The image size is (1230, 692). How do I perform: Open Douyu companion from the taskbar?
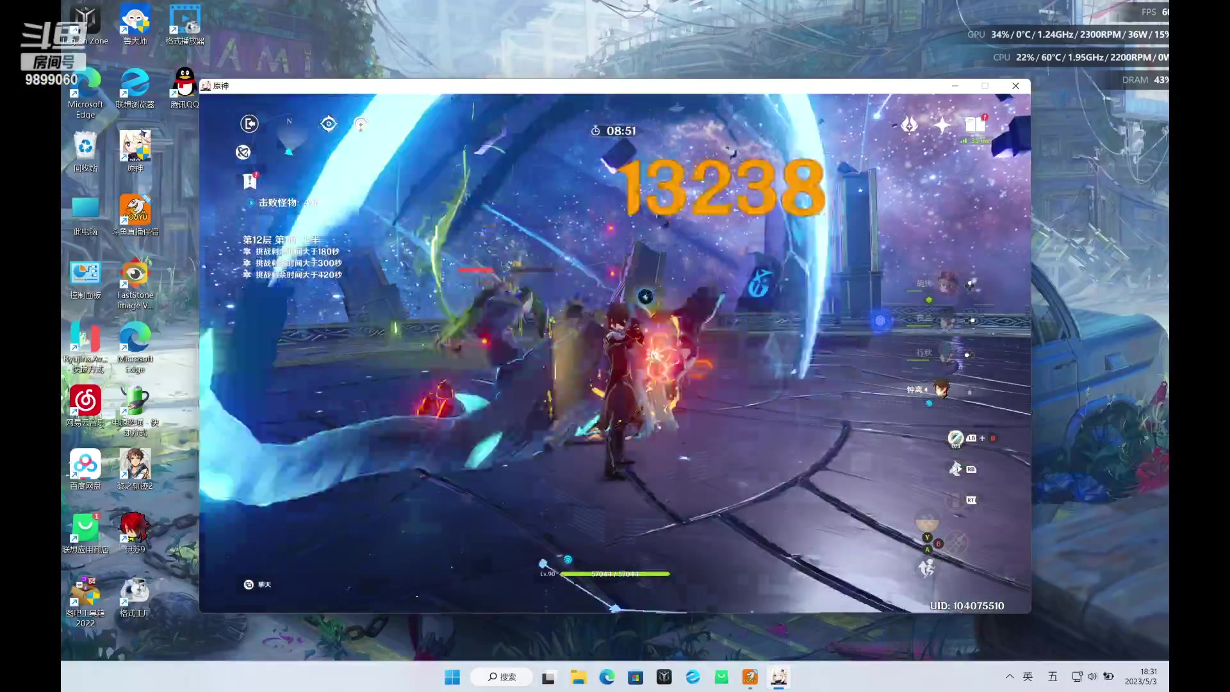750,677
